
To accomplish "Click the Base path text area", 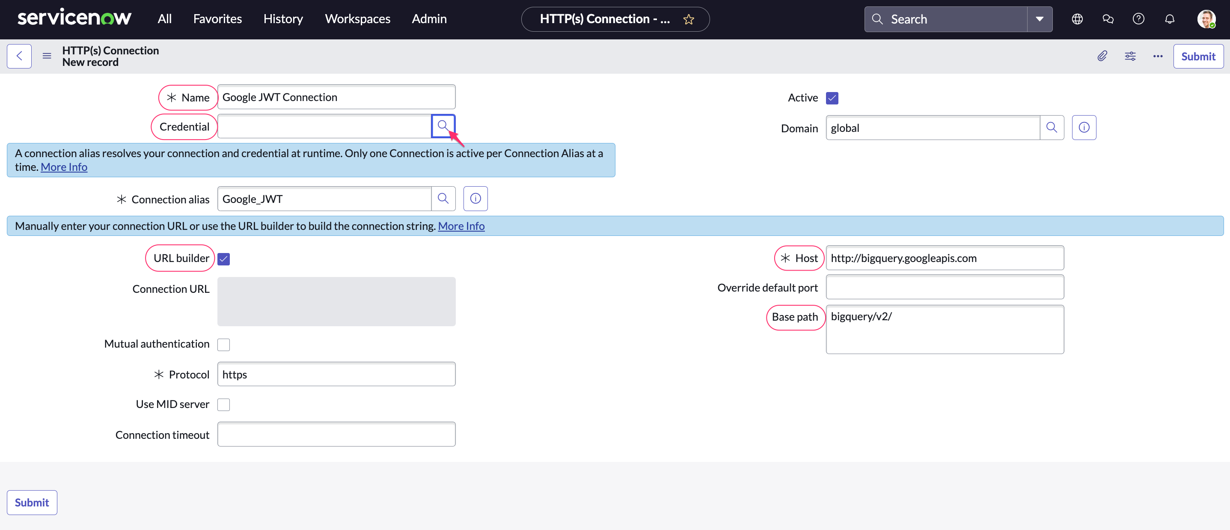I will point(945,330).
